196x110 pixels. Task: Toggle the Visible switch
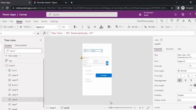(195, 107)
